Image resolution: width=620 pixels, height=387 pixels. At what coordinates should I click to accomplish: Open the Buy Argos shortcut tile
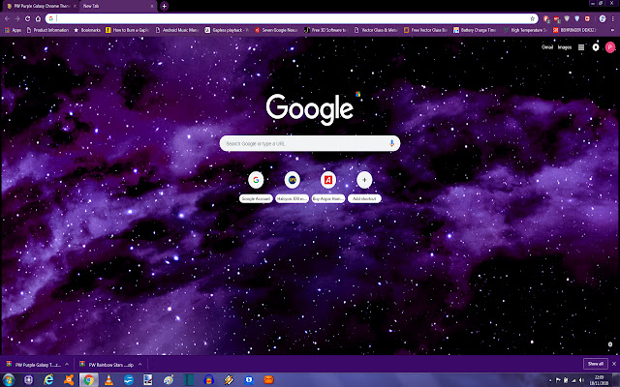[x=328, y=187]
